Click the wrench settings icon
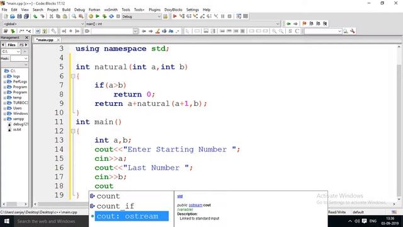 pos(353,31)
